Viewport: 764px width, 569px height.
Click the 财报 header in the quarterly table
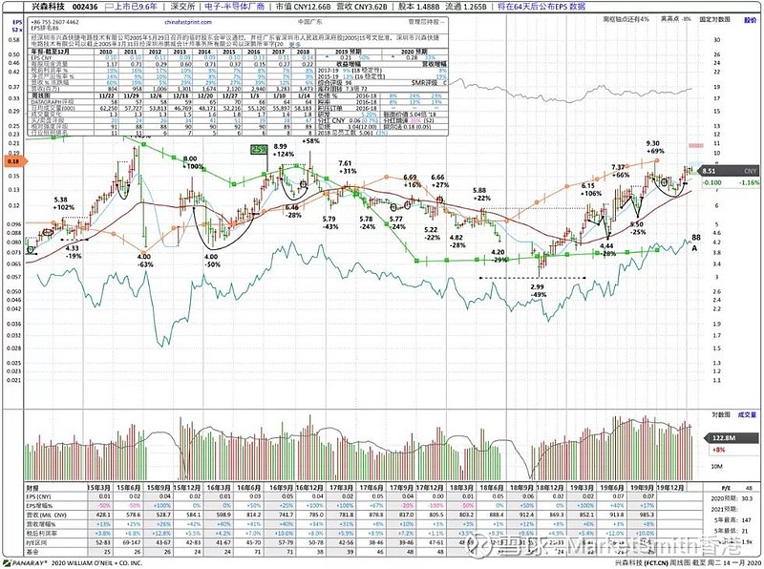[32, 488]
